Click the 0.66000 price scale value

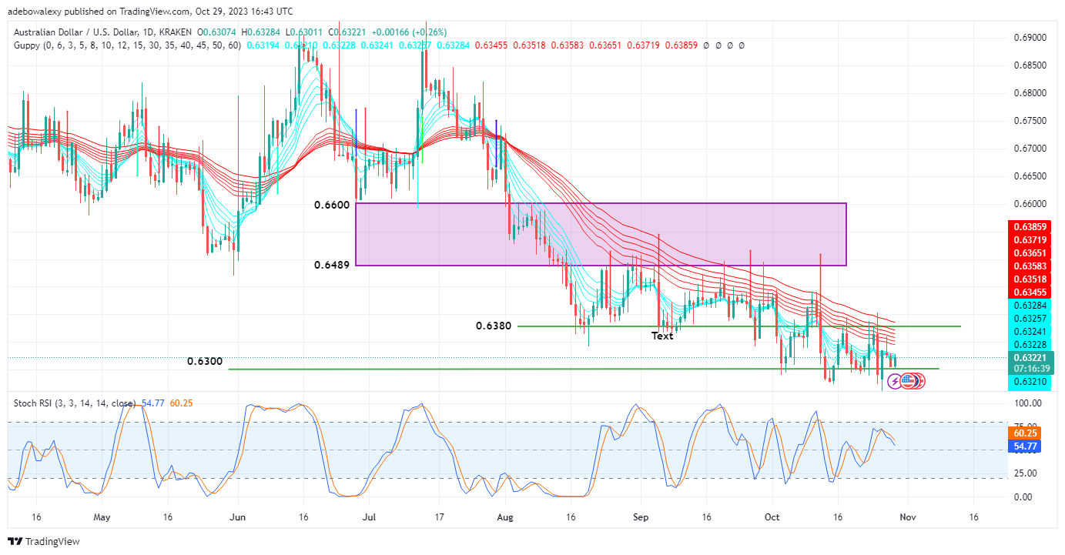1030,204
